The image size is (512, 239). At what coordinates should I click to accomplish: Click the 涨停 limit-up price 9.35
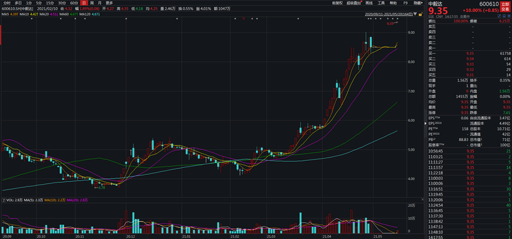tap(465, 113)
